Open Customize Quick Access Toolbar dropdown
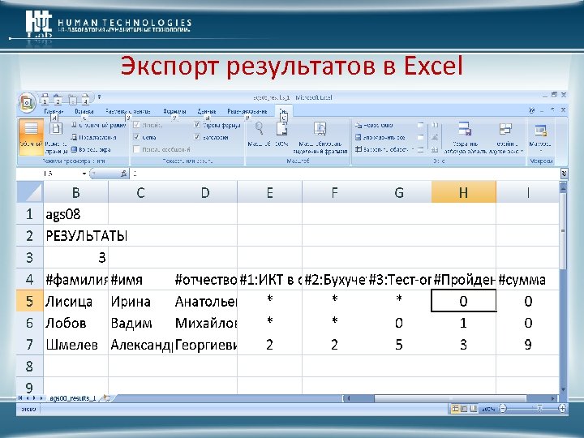Image resolution: width=584 pixels, height=438 pixels. click(x=99, y=97)
